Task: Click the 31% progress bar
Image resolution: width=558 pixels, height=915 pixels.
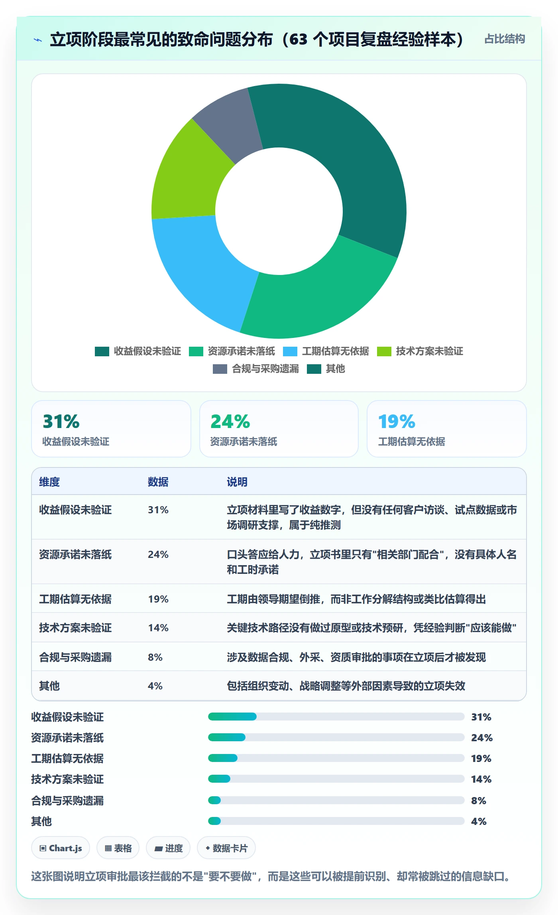Action: tap(336, 717)
